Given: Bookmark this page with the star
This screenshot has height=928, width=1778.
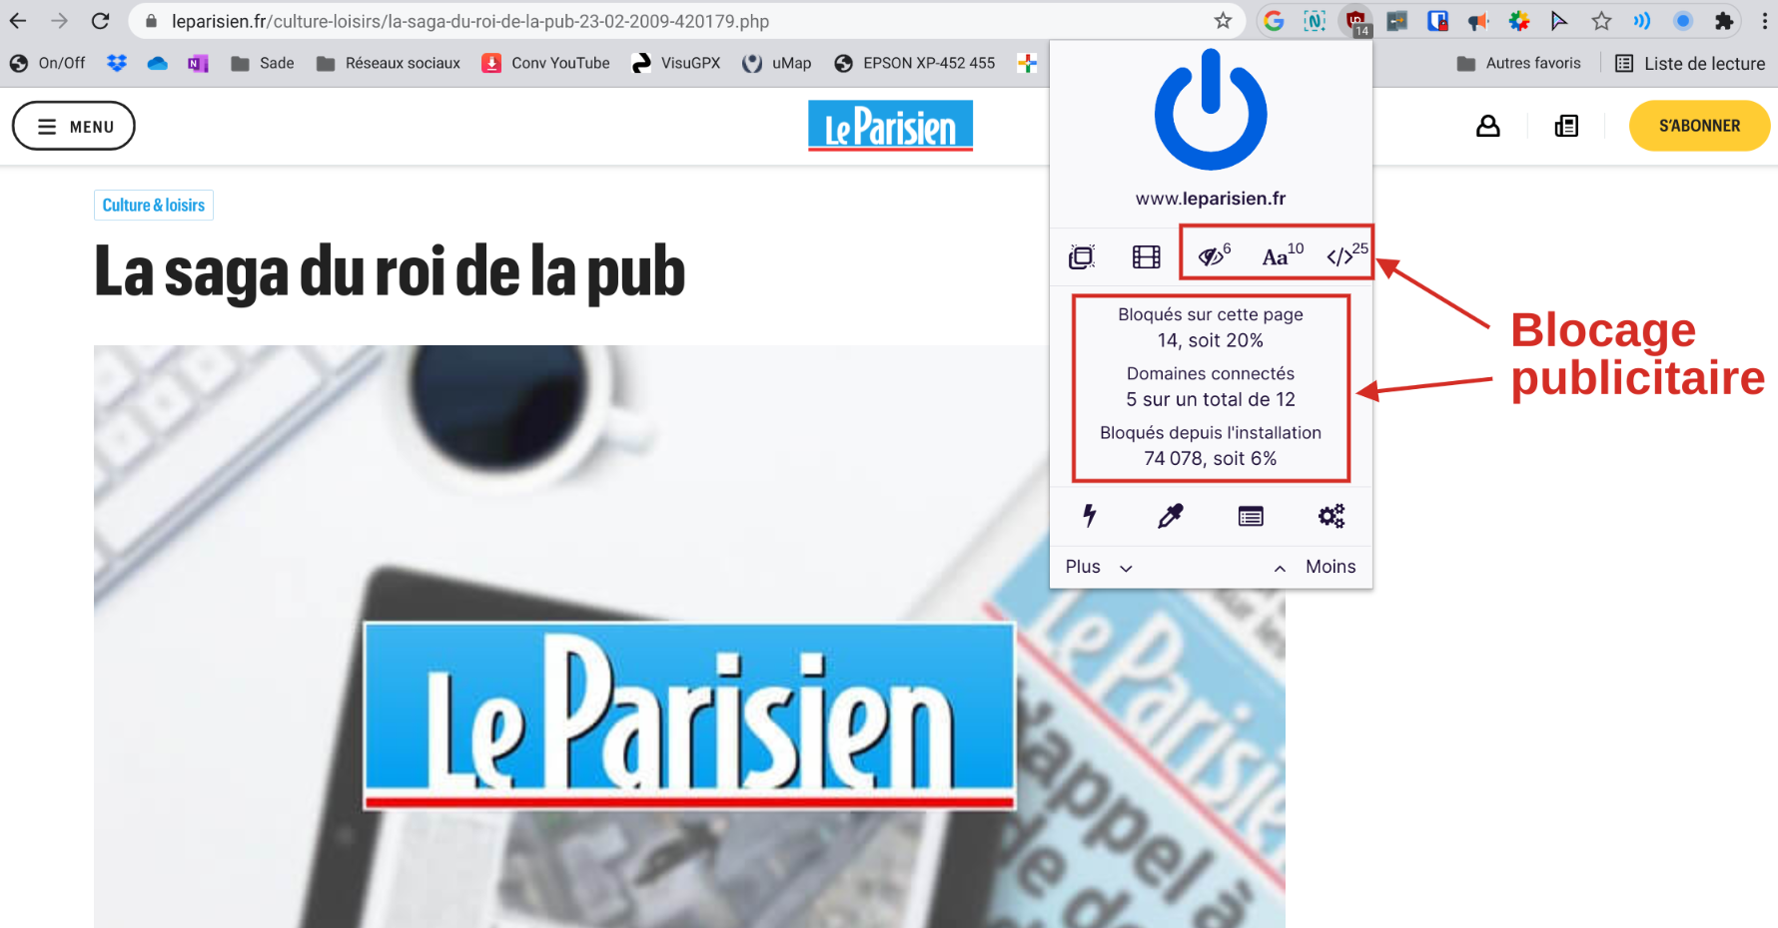Looking at the screenshot, I should [x=1223, y=21].
